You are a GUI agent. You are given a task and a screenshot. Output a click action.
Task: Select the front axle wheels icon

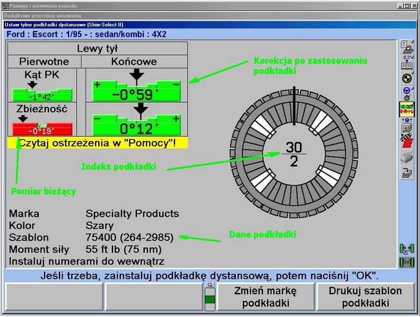(x=408, y=248)
